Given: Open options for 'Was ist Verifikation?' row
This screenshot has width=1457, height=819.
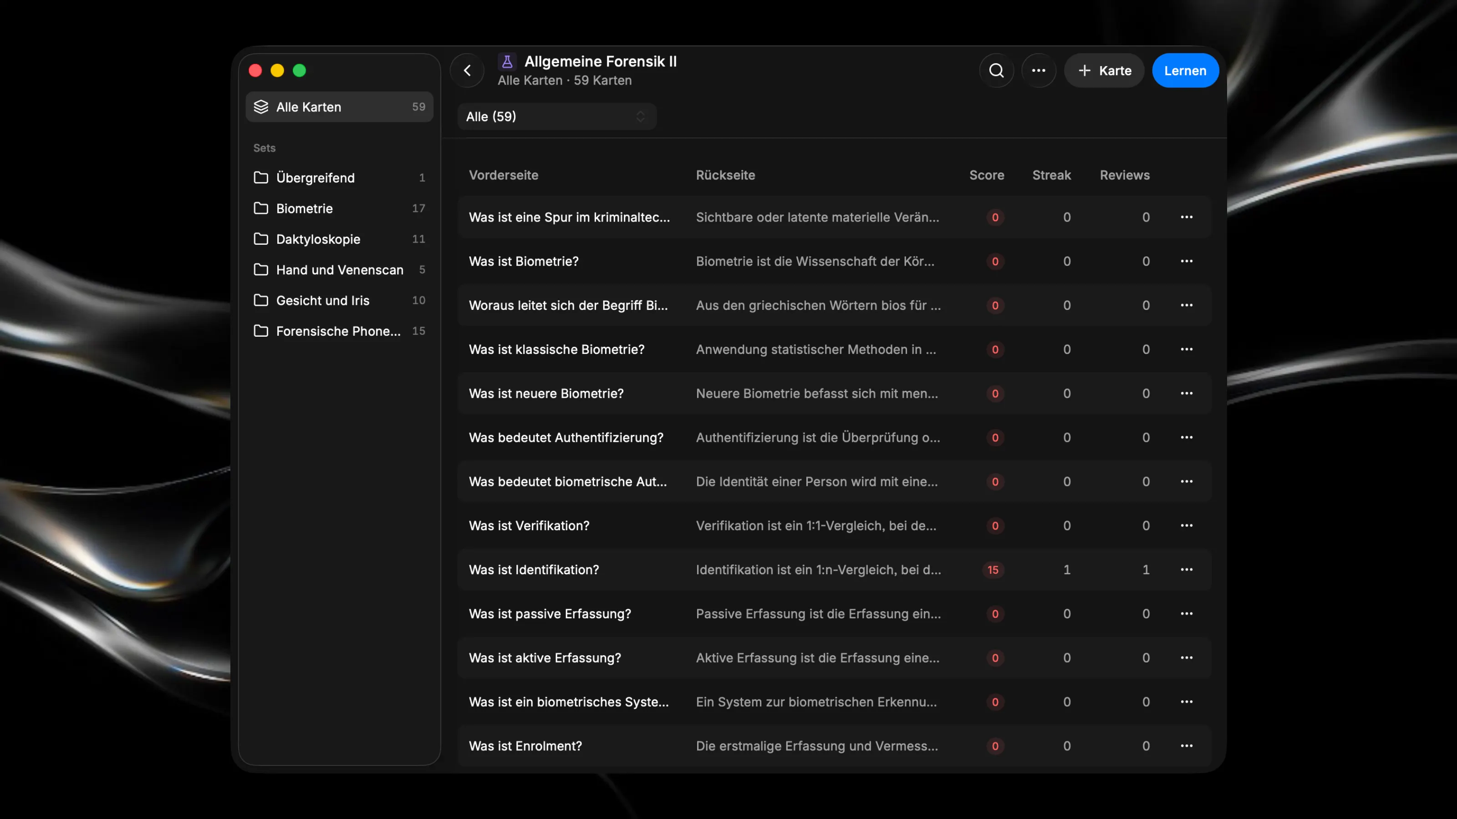Looking at the screenshot, I should pos(1187,526).
